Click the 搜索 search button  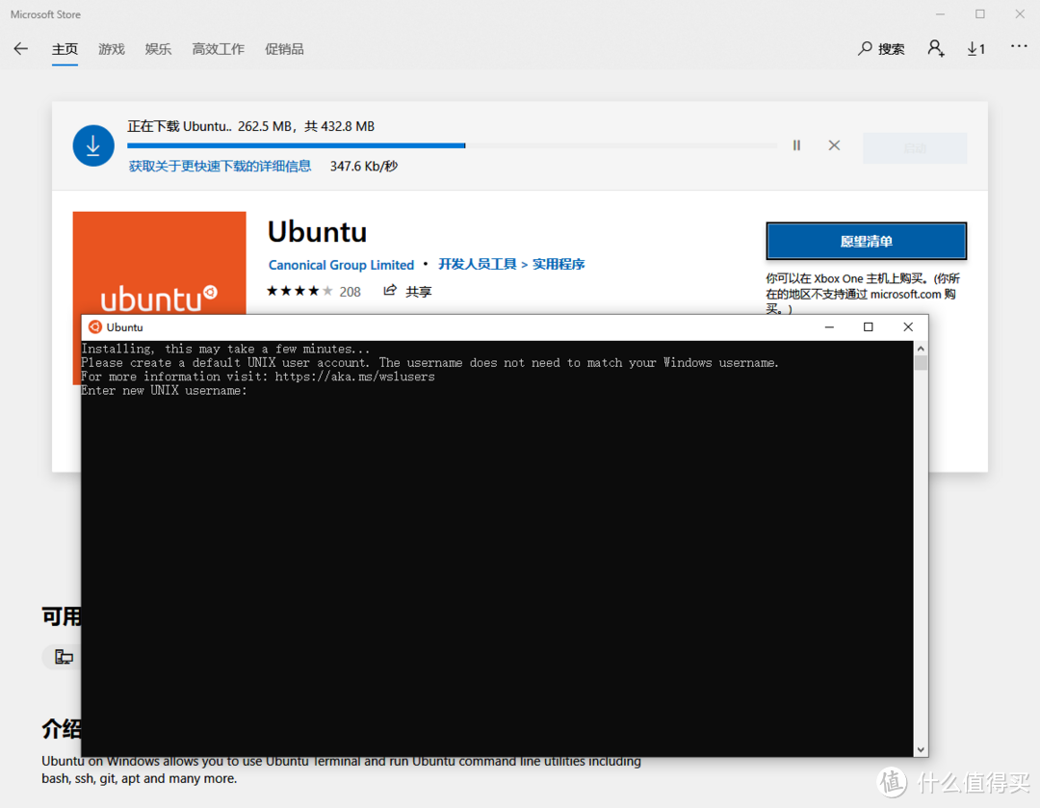point(881,48)
